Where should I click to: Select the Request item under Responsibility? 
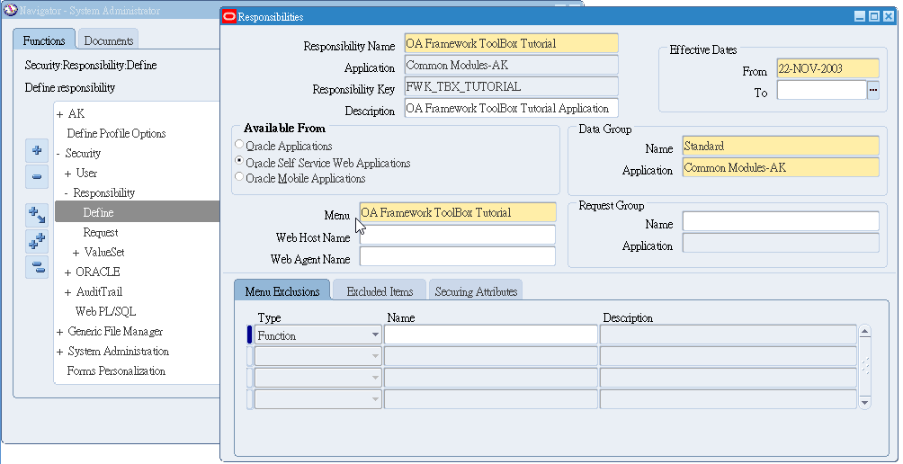click(x=100, y=233)
